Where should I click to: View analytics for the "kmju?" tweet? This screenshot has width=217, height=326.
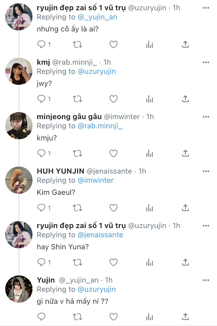coord(149,153)
